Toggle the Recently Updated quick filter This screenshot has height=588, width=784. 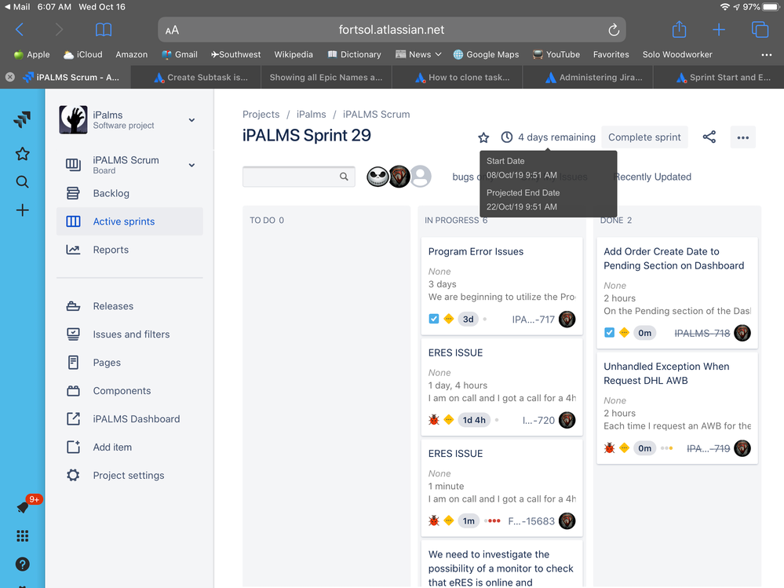click(652, 177)
